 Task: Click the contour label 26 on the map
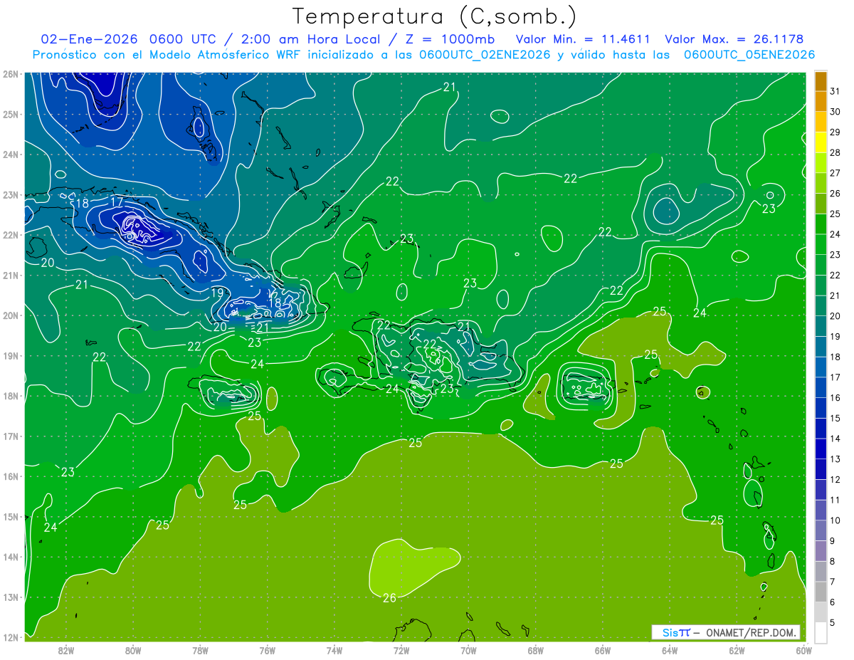tap(389, 598)
